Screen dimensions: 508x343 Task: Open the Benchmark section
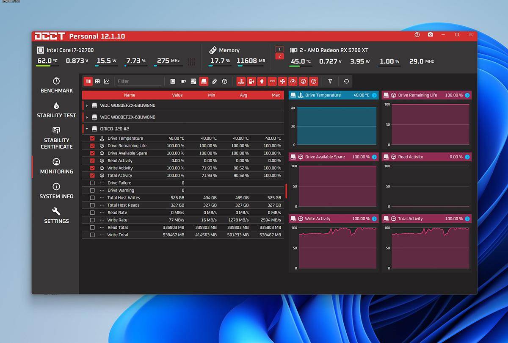(x=56, y=85)
